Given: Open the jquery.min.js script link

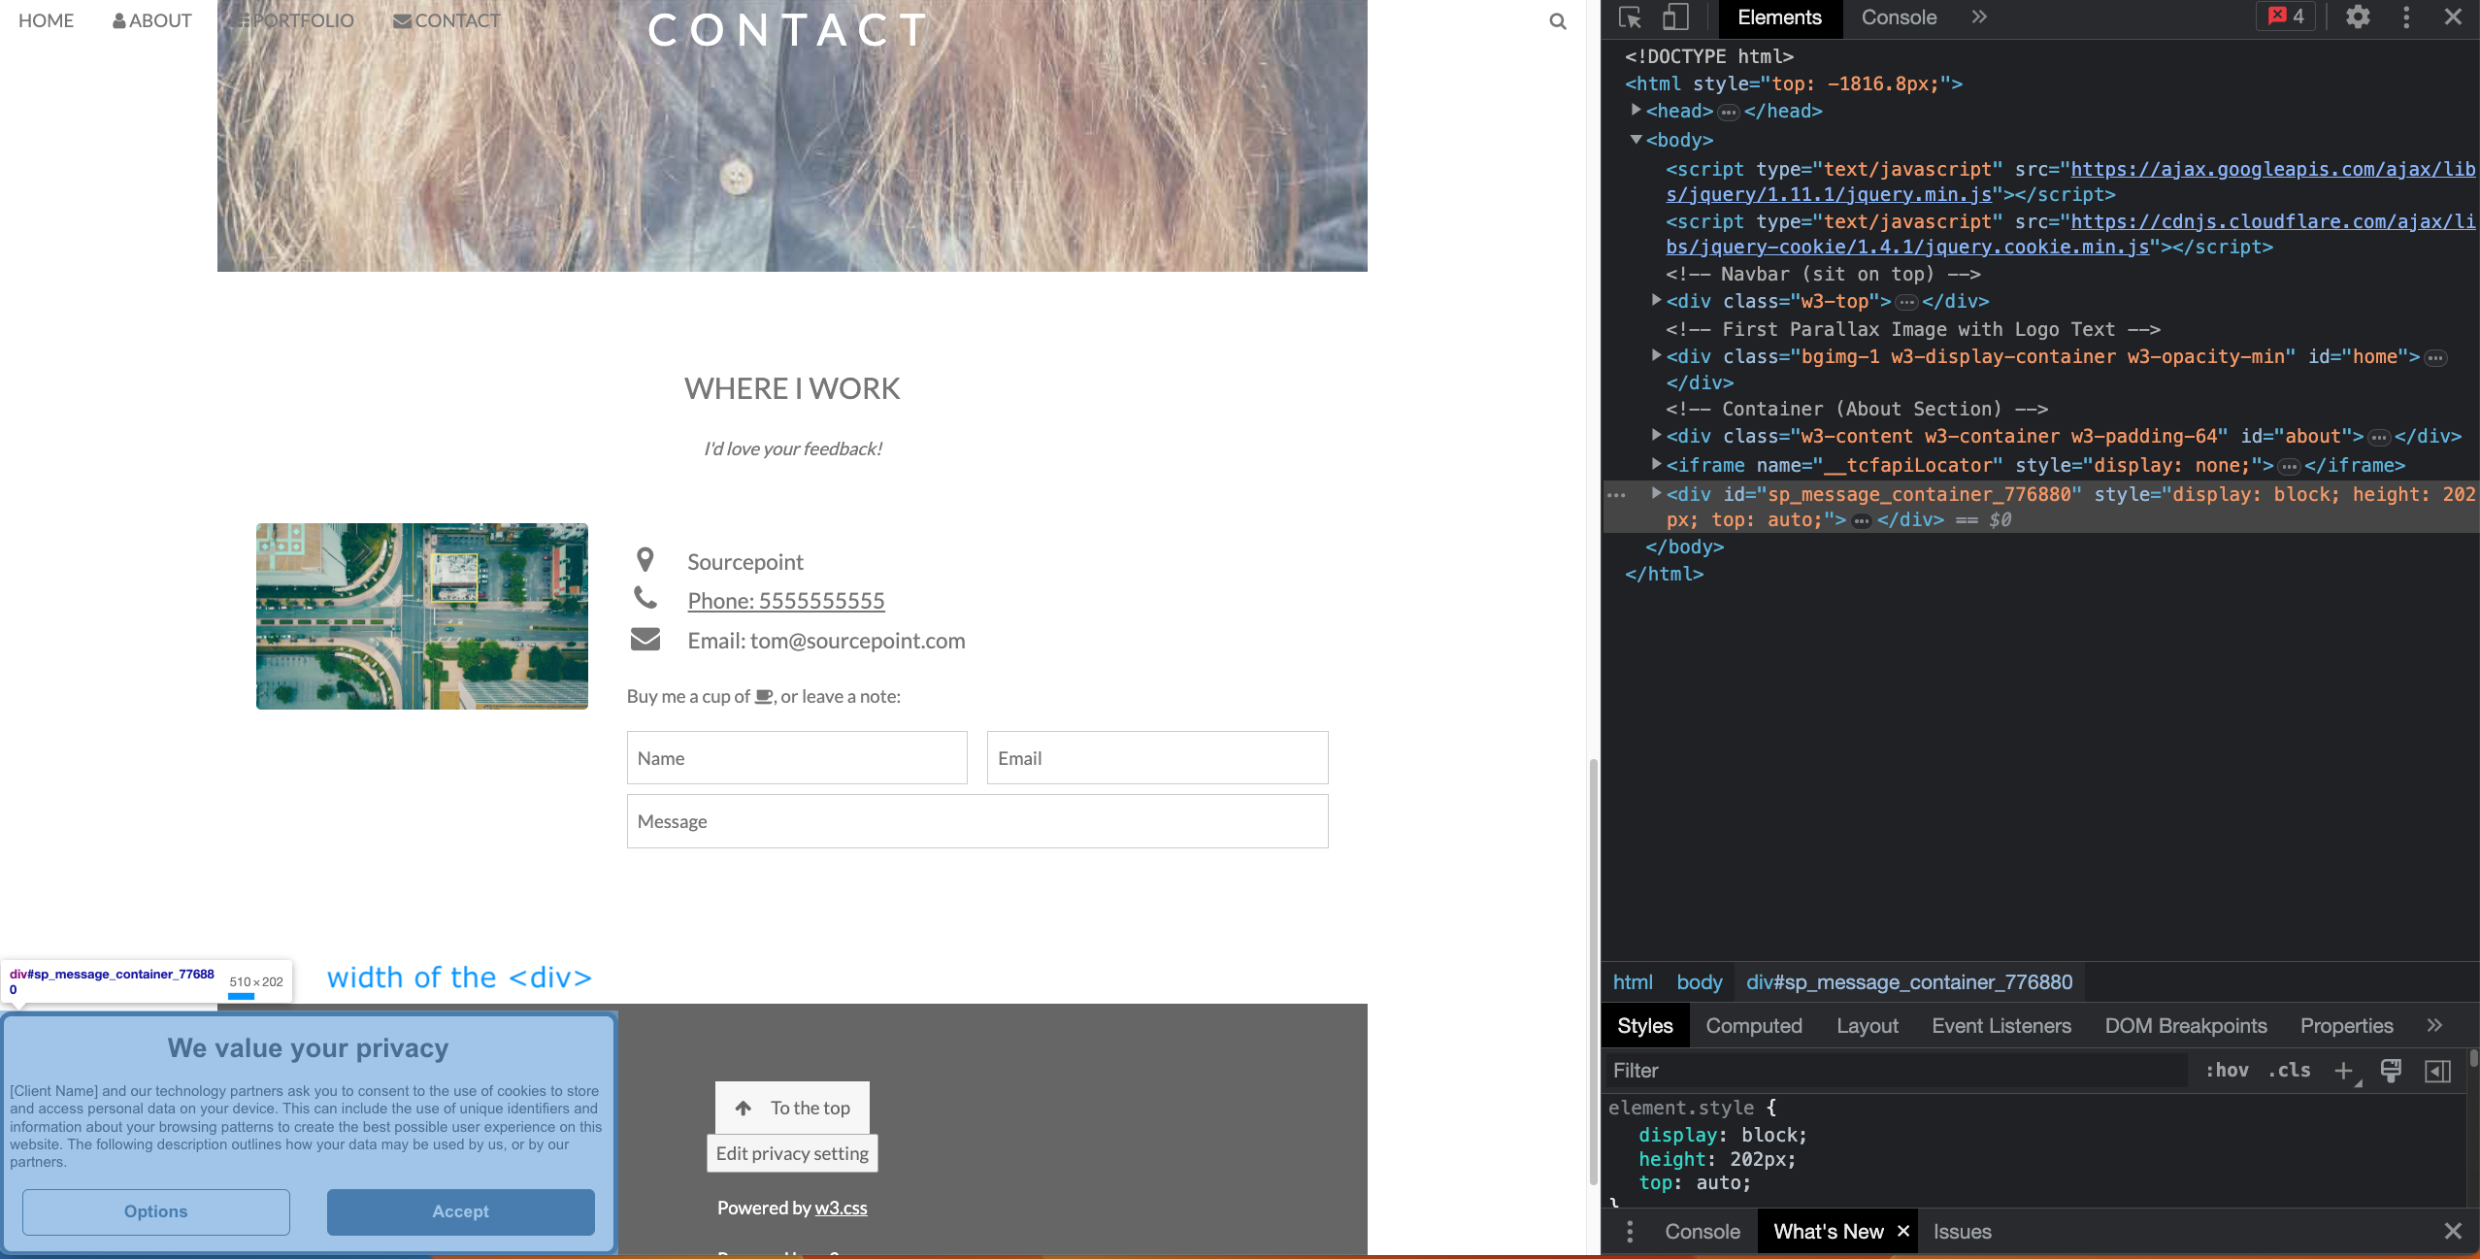Looking at the screenshot, I should [x=2070, y=182].
